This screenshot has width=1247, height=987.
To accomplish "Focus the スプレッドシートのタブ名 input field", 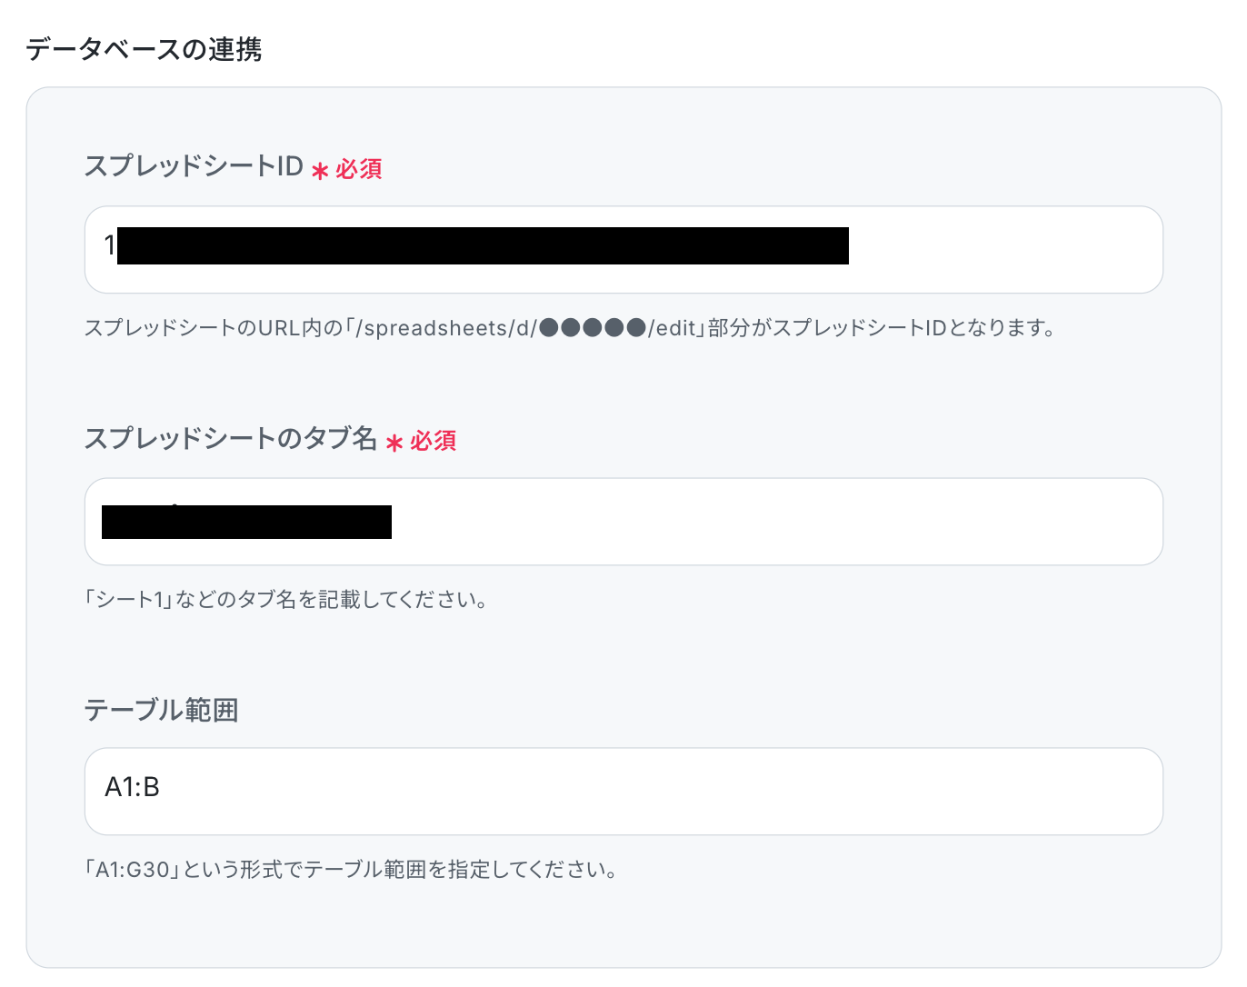I will pyautogui.click(x=623, y=522).
